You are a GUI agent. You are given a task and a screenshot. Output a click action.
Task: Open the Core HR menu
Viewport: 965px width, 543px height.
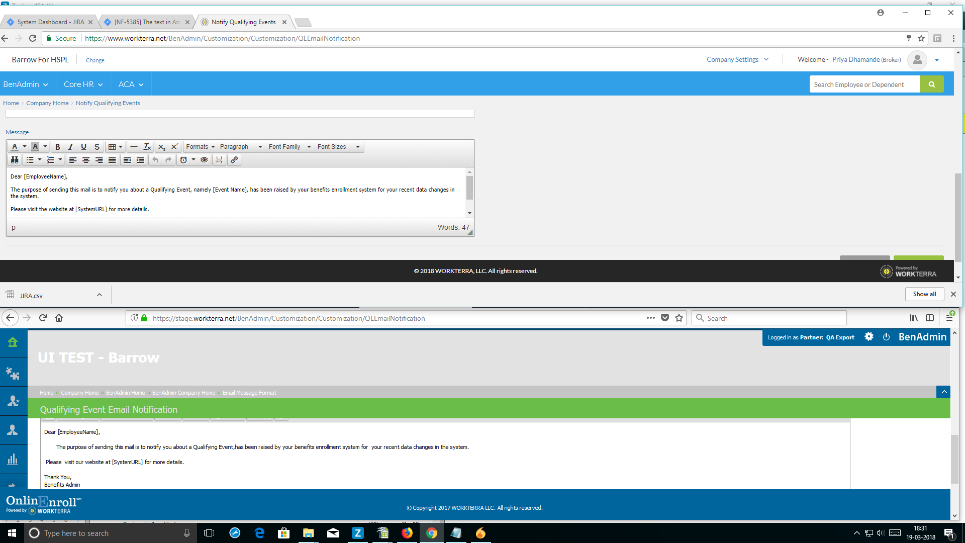[x=83, y=84]
